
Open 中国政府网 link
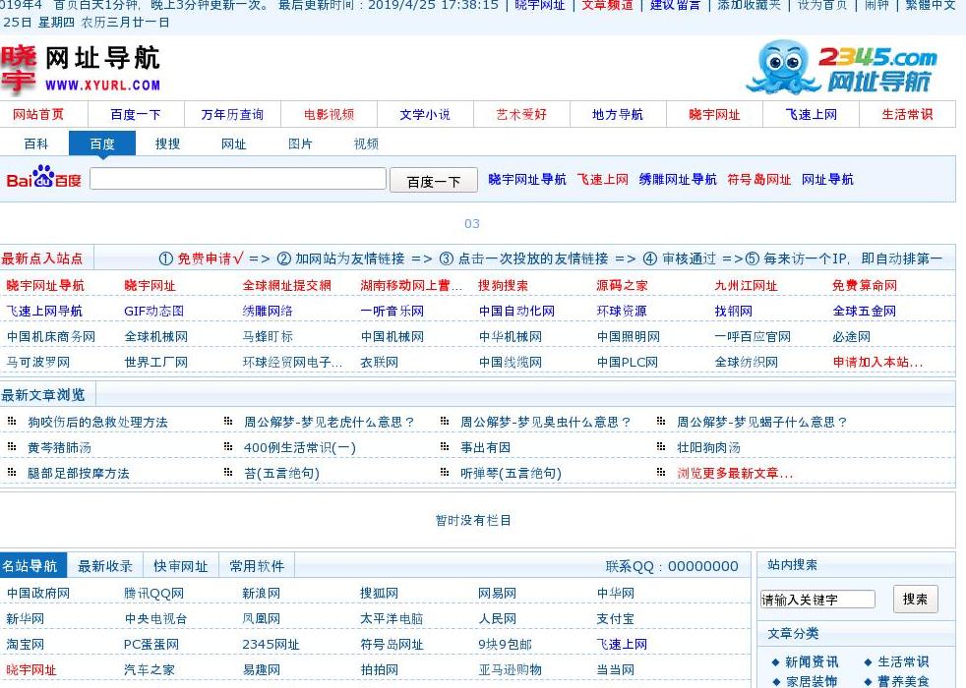click(38, 594)
